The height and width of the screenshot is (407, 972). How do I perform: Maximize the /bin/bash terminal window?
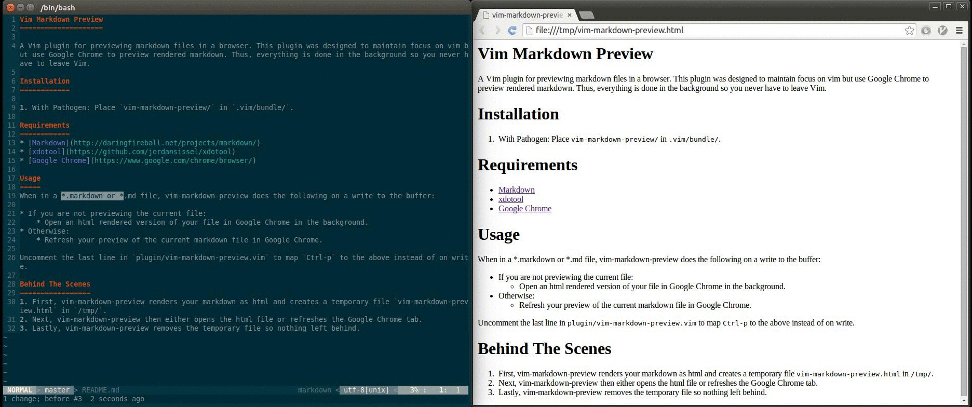[31, 7]
